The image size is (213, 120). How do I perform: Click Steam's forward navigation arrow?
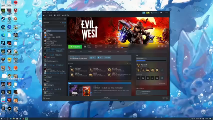(x=47, y=15)
